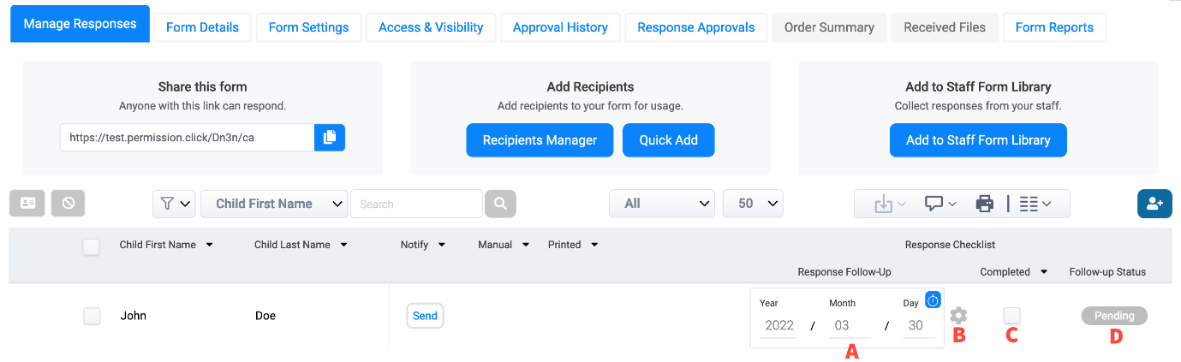1181x362 pixels.
Task: Click Send for John Doe
Action: coord(425,316)
